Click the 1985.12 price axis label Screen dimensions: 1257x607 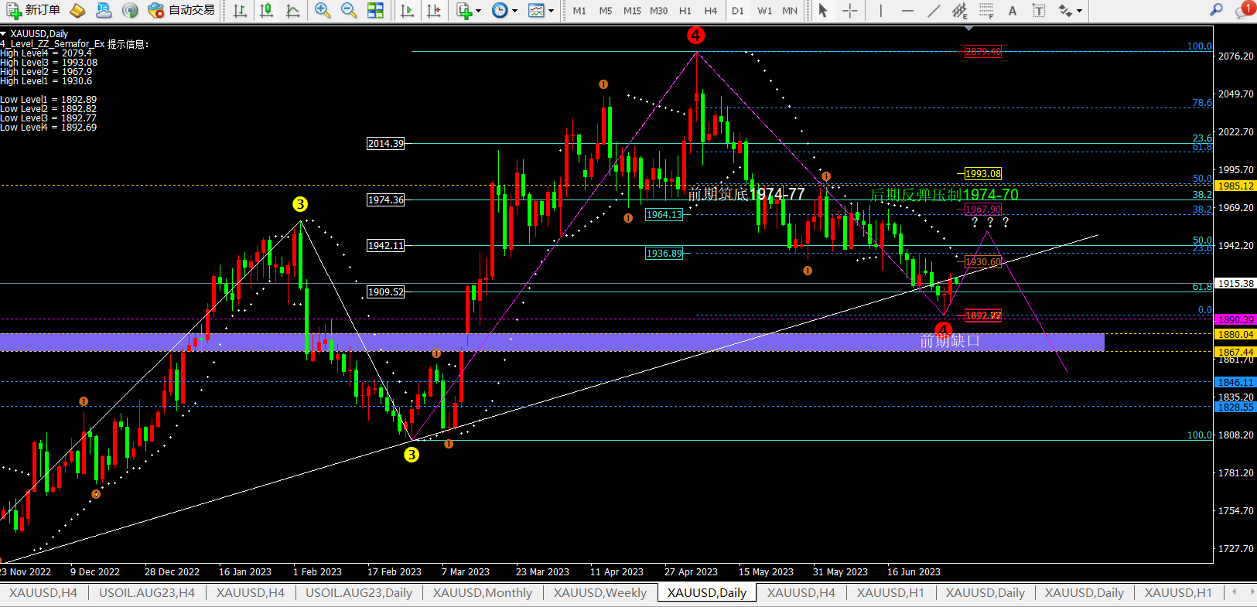1235,186
